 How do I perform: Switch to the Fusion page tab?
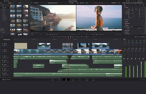click(x=73, y=80)
